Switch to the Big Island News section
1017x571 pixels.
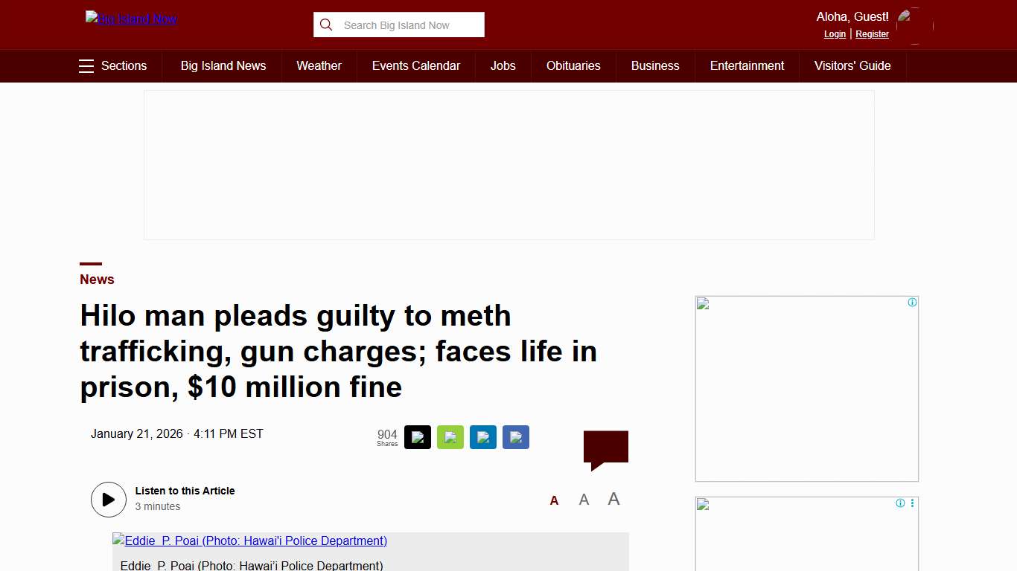click(223, 65)
